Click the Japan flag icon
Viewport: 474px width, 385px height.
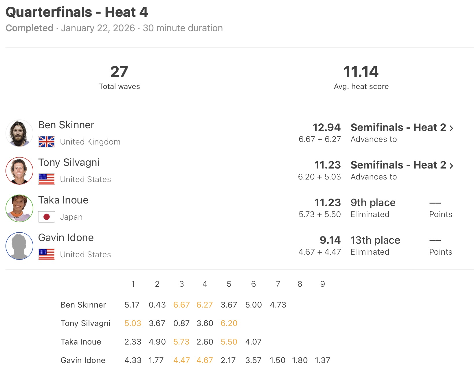point(47,217)
